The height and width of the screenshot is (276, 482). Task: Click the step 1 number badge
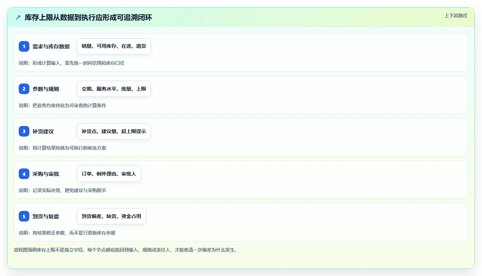click(24, 46)
